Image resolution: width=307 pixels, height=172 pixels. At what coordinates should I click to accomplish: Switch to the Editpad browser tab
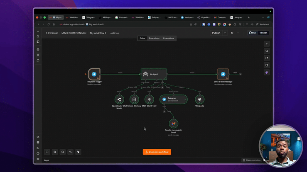(x=154, y=17)
